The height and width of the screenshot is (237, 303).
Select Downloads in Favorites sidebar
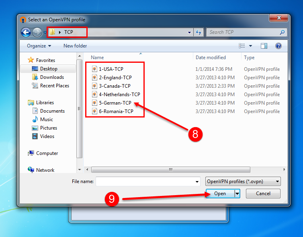click(52, 77)
